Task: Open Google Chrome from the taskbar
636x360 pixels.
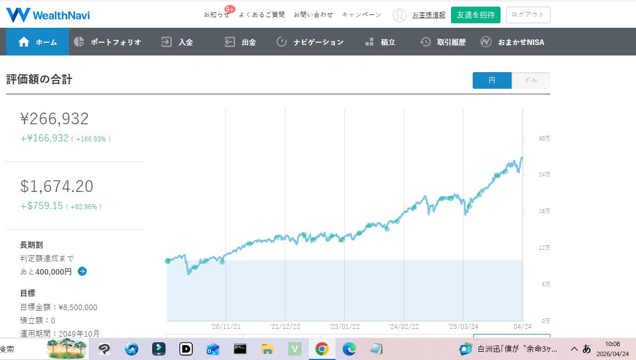Action: tap(322, 349)
